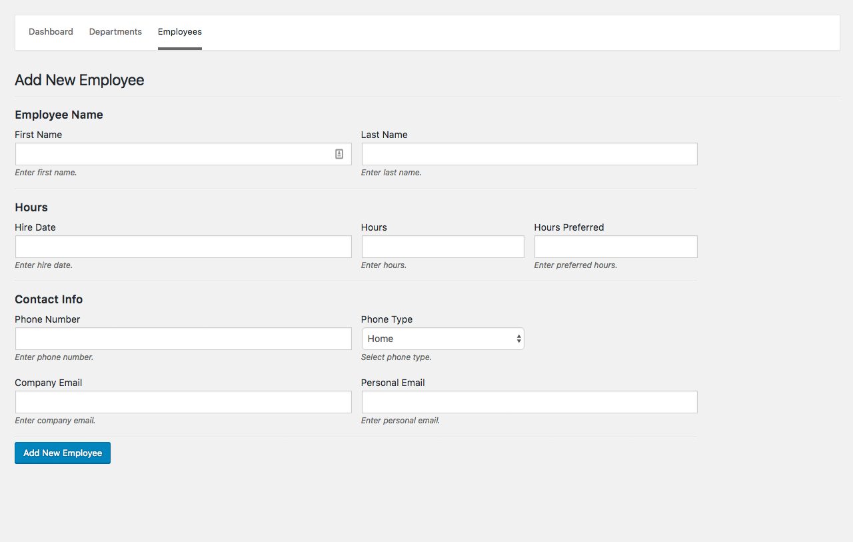
Task: Select the Company Email input field
Action: pyautogui.click(x=183, y=402)
